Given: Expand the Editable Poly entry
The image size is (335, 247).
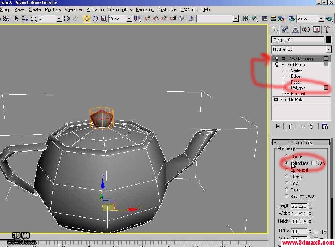Looking at the screenshot, I should click(x=276, y=100).
